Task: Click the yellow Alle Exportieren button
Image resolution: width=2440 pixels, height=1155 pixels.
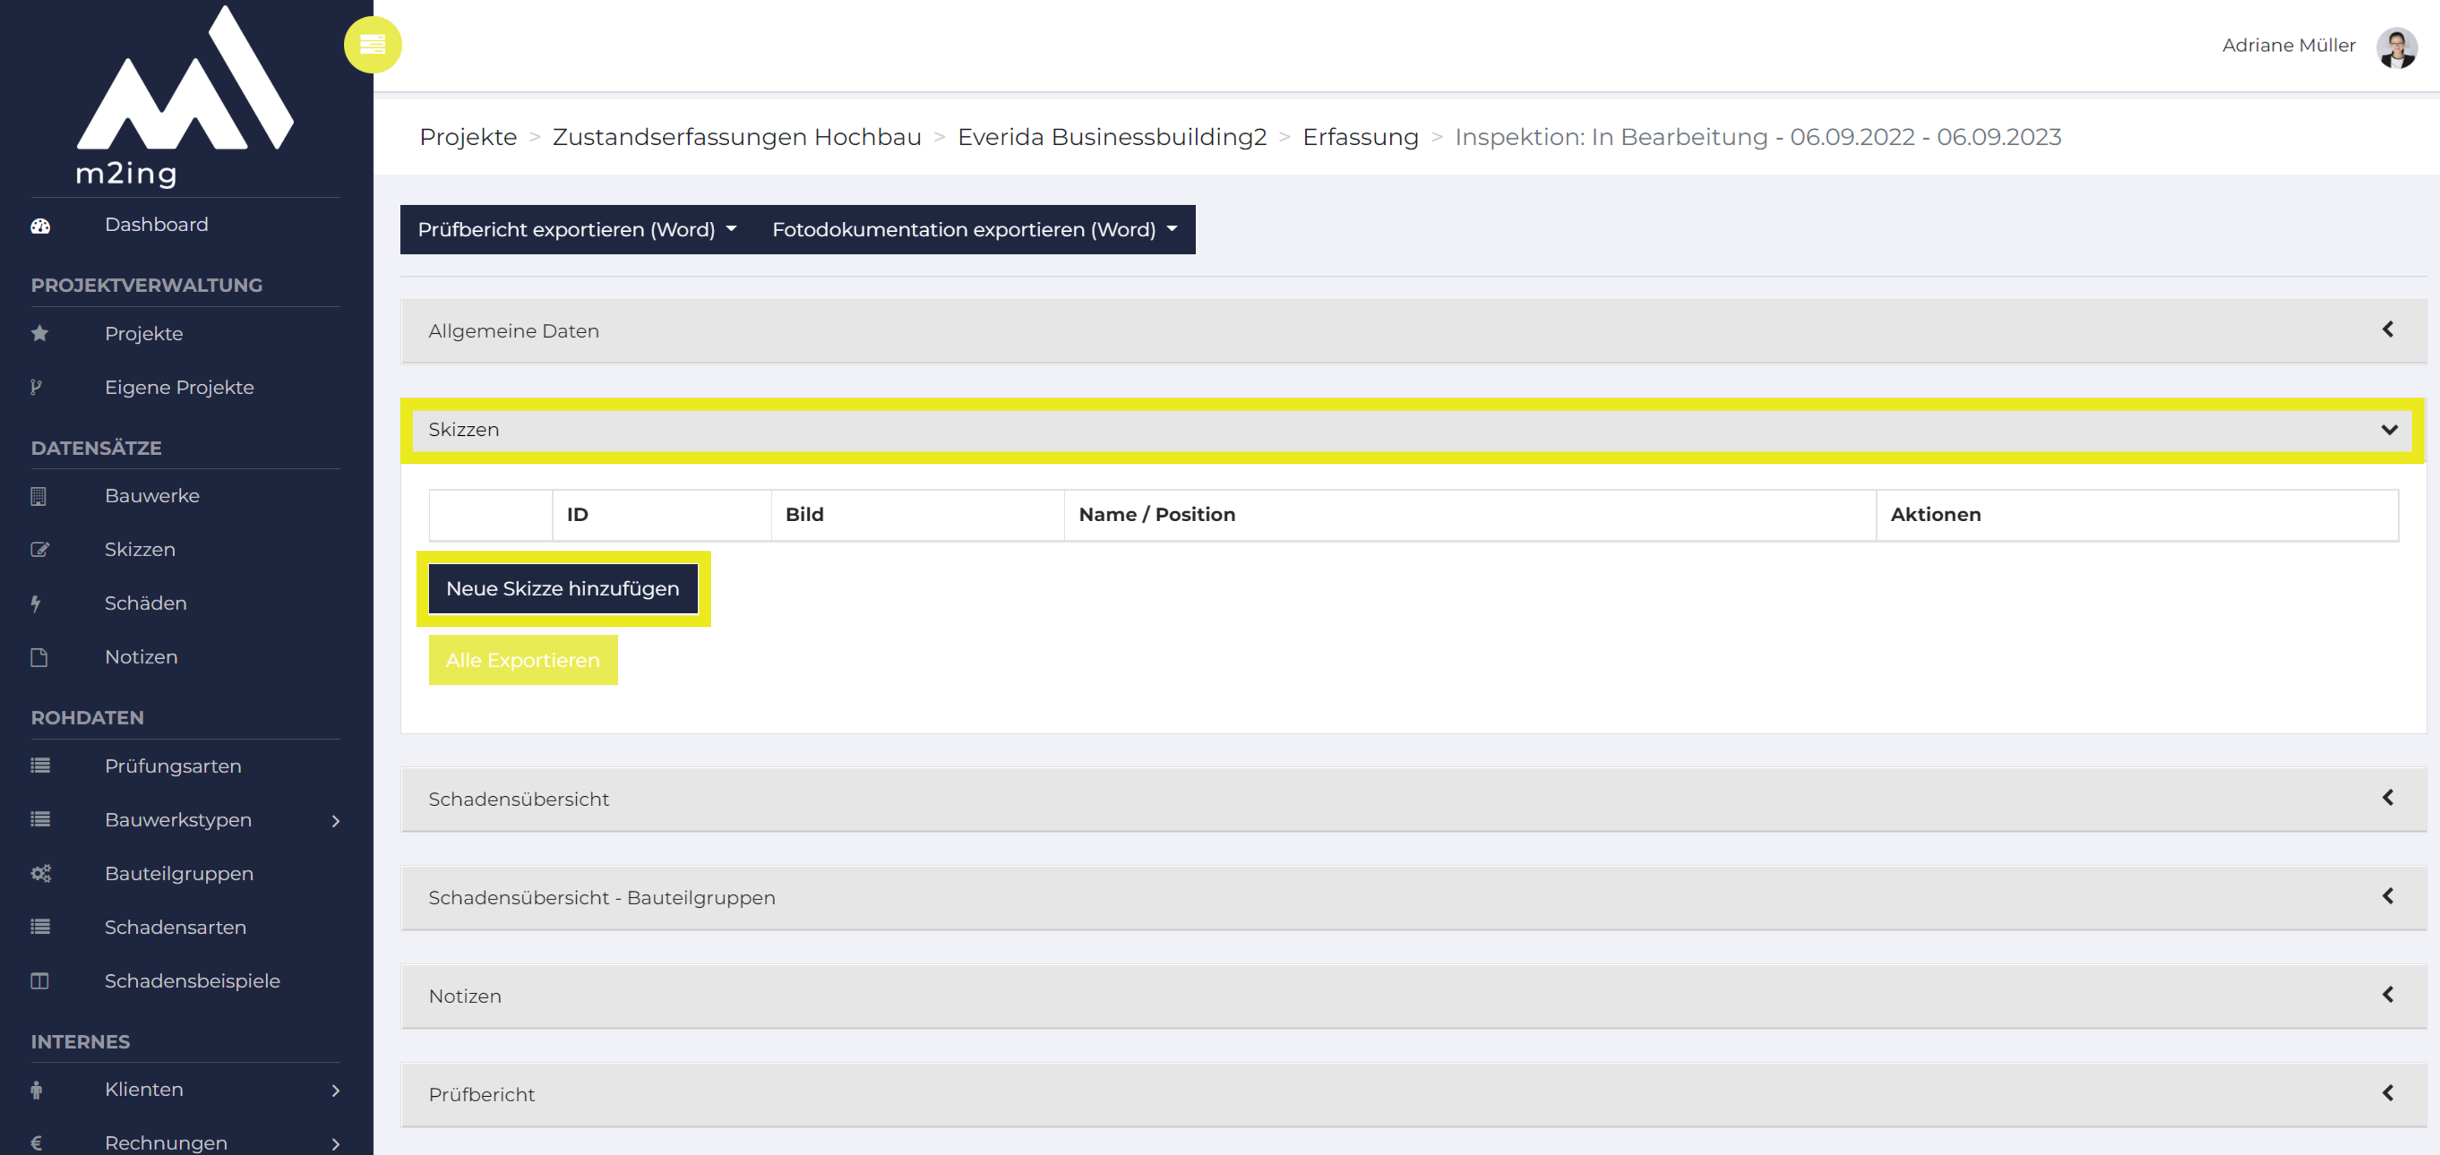Action: (523, 661)
